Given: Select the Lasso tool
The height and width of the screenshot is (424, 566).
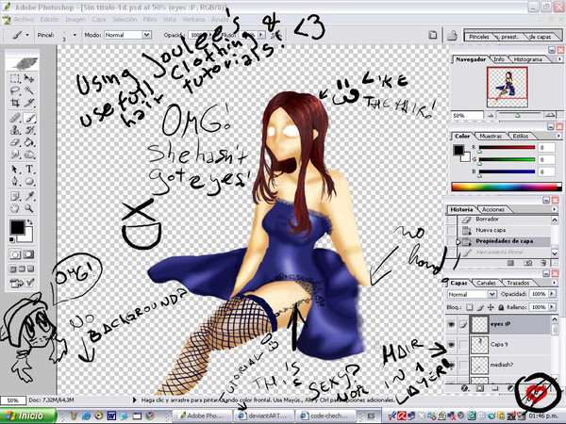Looking at the screenshot, I should coord(15,90).
